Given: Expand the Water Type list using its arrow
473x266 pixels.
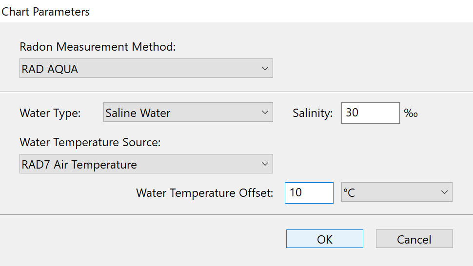Looking at the screenshot, I should [x=265, y=113].
